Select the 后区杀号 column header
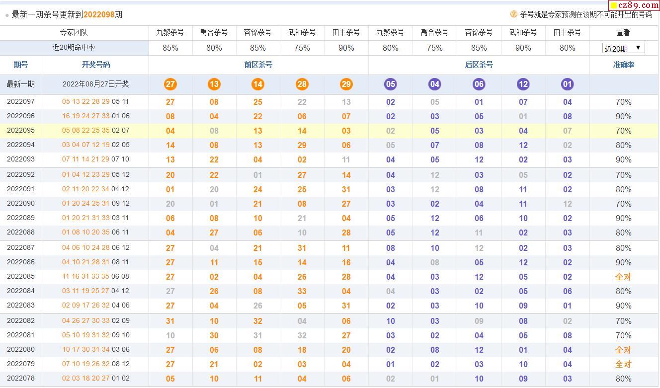 click(479, 65)
